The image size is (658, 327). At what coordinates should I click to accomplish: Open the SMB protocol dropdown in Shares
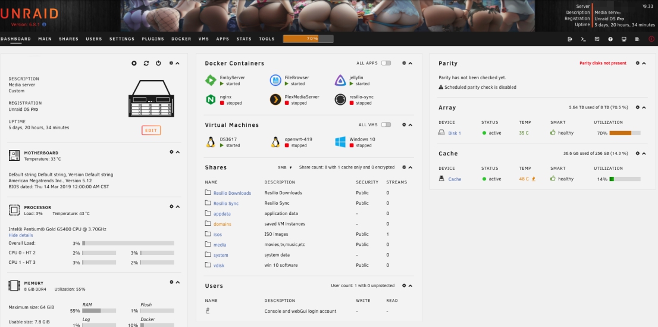[x=285, y=168]
